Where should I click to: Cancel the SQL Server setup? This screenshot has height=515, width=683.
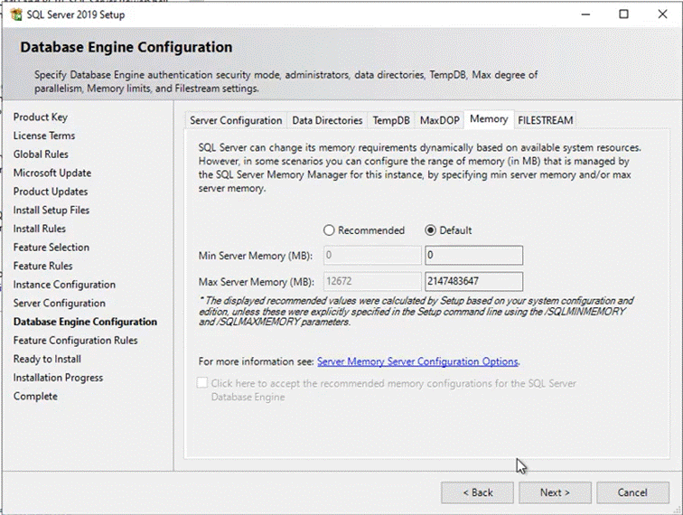click(632, 492)
